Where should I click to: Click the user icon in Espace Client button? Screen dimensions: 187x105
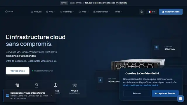click(x=163, y=12)
